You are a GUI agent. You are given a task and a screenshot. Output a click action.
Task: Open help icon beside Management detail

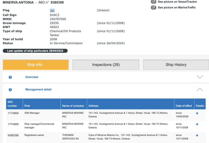10,90
